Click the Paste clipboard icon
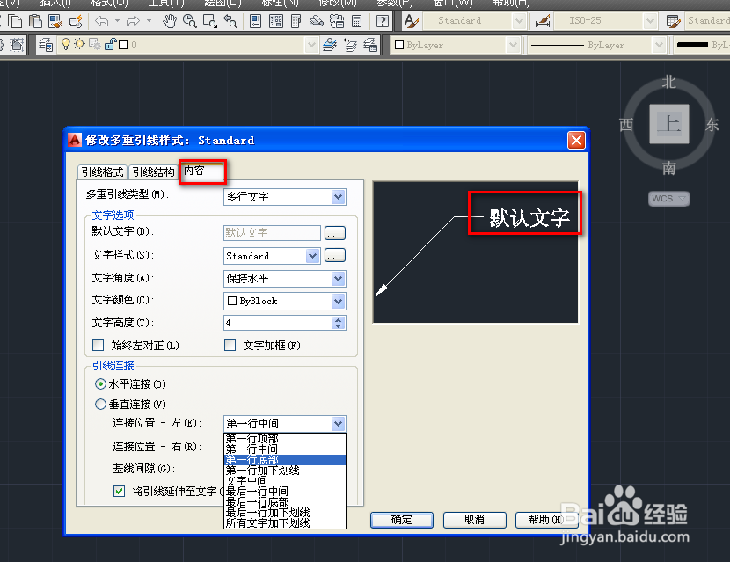The image size is (730, 562). click(35, 21)
